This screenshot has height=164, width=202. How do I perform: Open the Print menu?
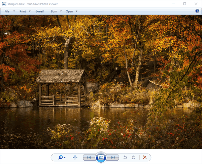coord(23,11)
